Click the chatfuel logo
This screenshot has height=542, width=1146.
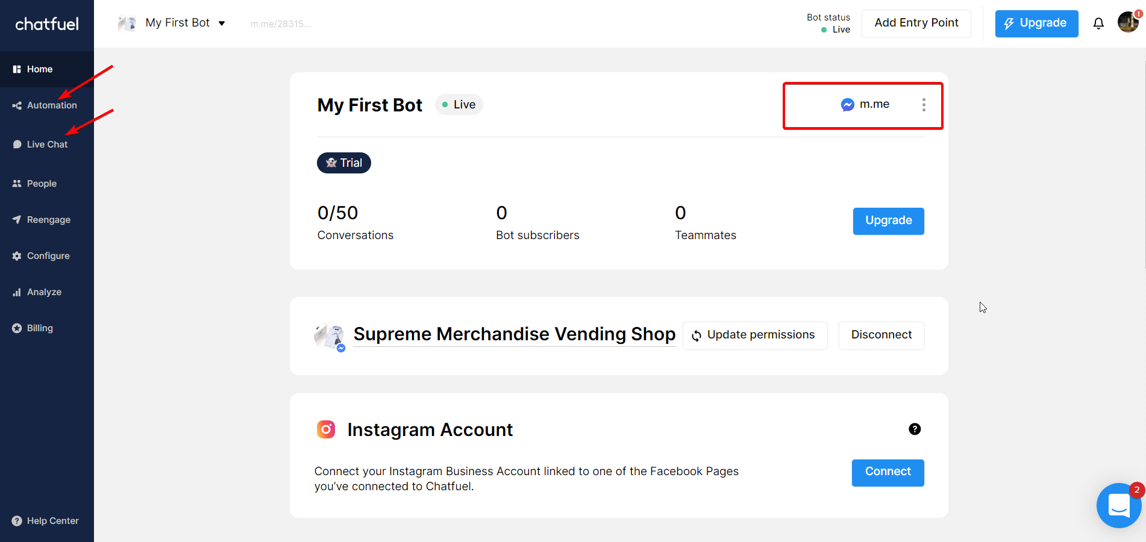click(47, 24)
